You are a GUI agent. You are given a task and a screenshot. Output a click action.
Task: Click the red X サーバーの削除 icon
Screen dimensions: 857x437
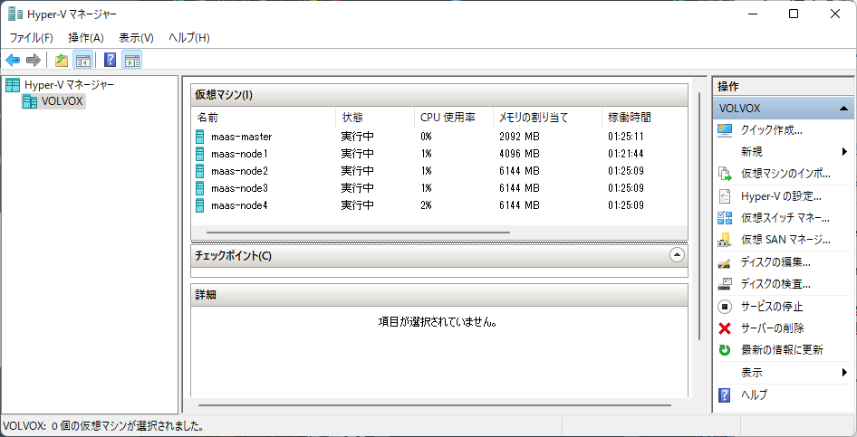pos(724,328)
